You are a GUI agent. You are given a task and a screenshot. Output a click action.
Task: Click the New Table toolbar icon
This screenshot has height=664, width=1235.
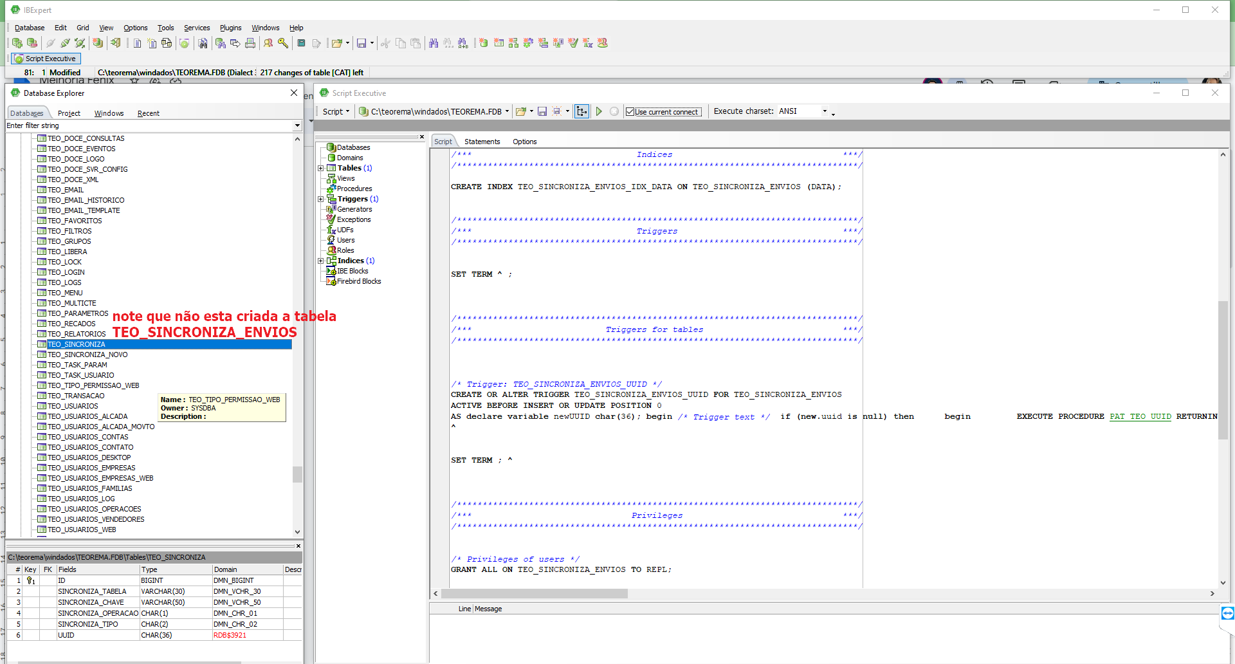499,43
